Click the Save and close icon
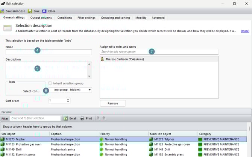Image resolution: width=252 pixels, height=157 pixels. point(2,11)
